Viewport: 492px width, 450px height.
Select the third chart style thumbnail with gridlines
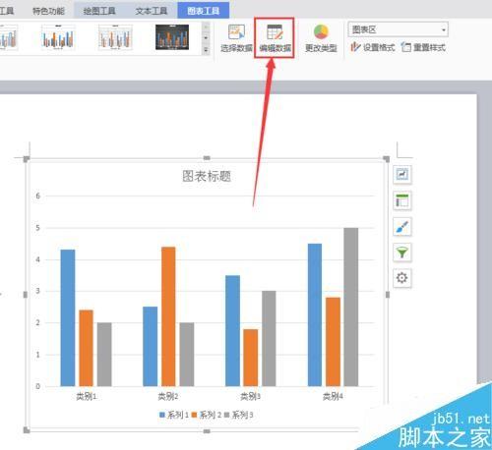coord(115,37)
